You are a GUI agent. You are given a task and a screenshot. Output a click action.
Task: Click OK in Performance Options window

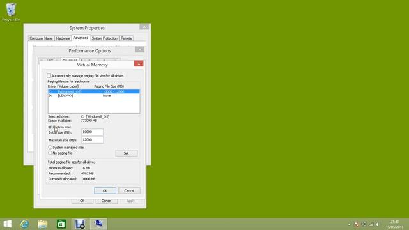[x=82, y=201]
